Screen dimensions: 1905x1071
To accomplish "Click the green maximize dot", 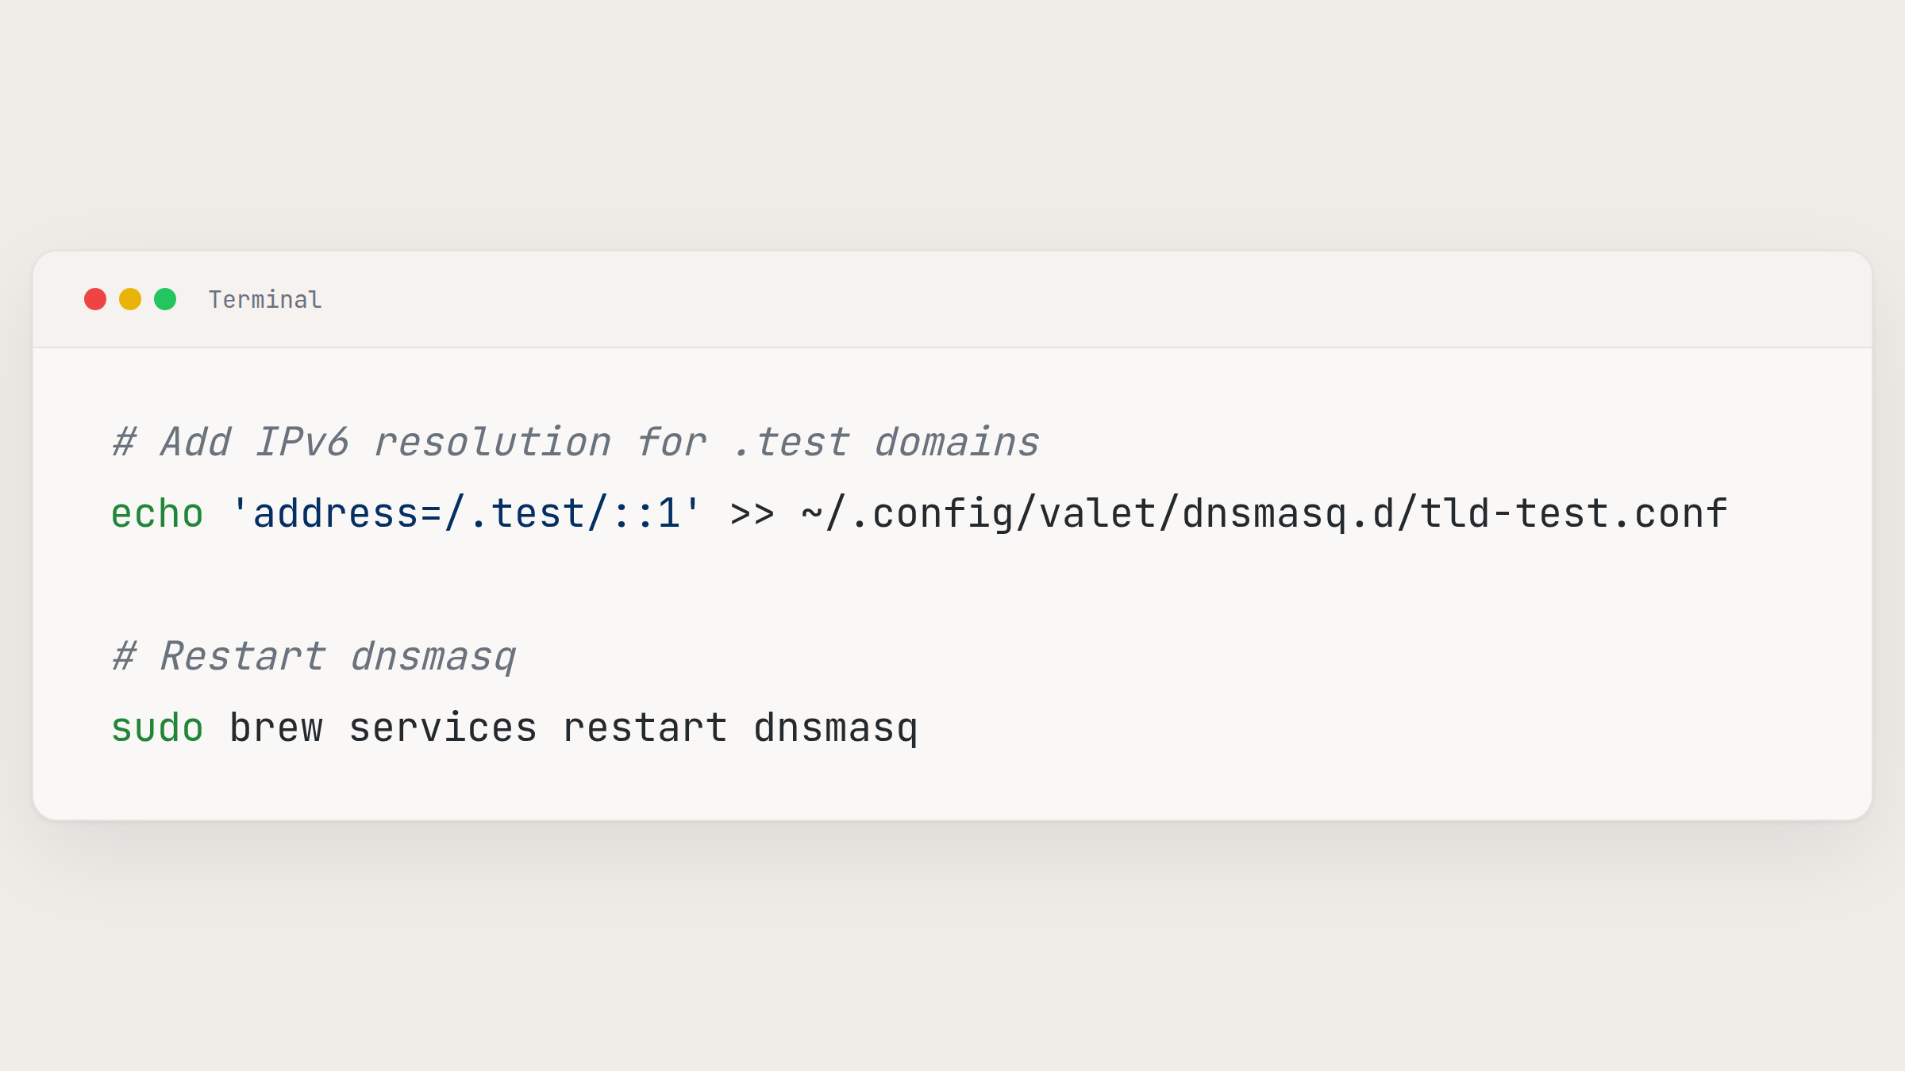I will point(165,299).
